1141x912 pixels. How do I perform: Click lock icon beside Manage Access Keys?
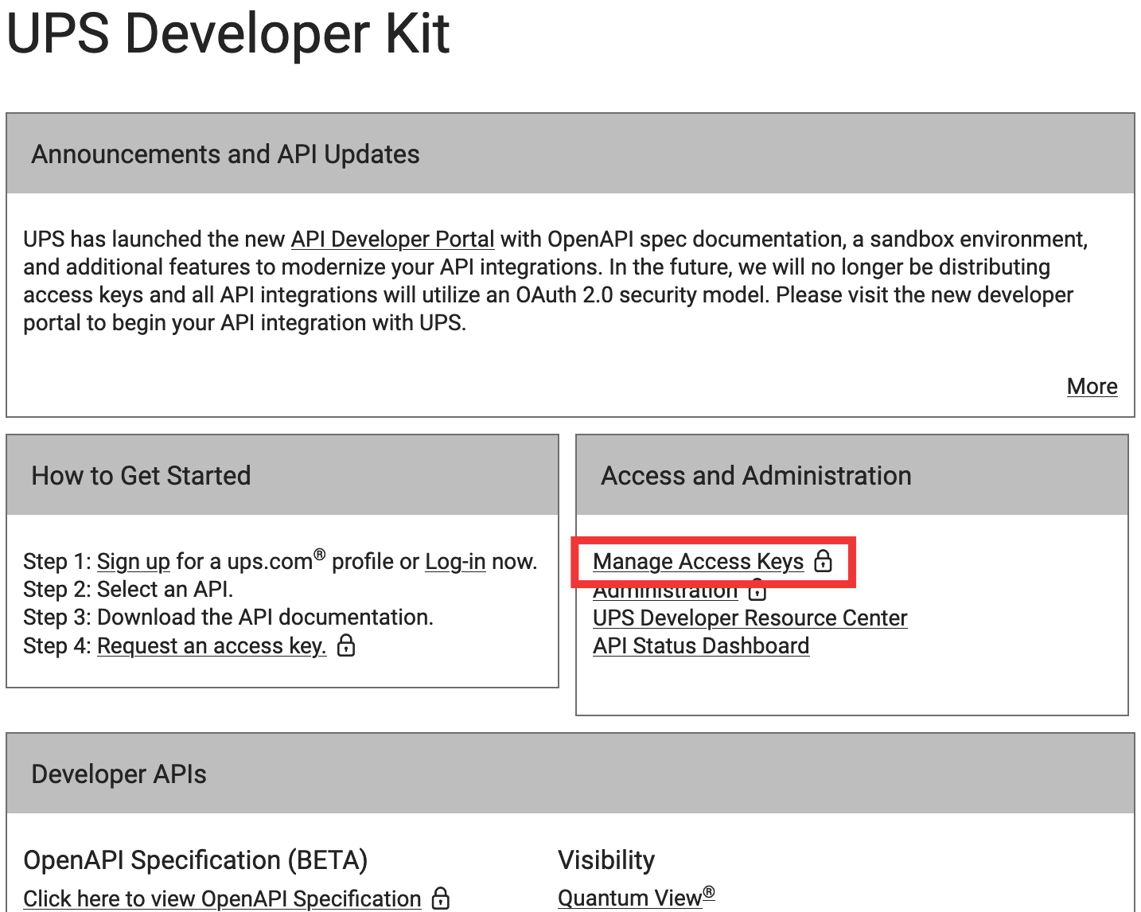824,561
